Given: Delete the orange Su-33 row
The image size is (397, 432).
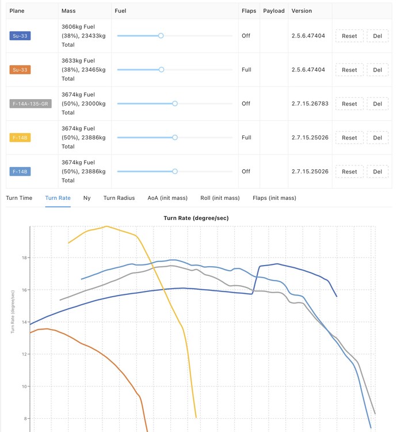Looking at the screenshot, I should (377, 70).
